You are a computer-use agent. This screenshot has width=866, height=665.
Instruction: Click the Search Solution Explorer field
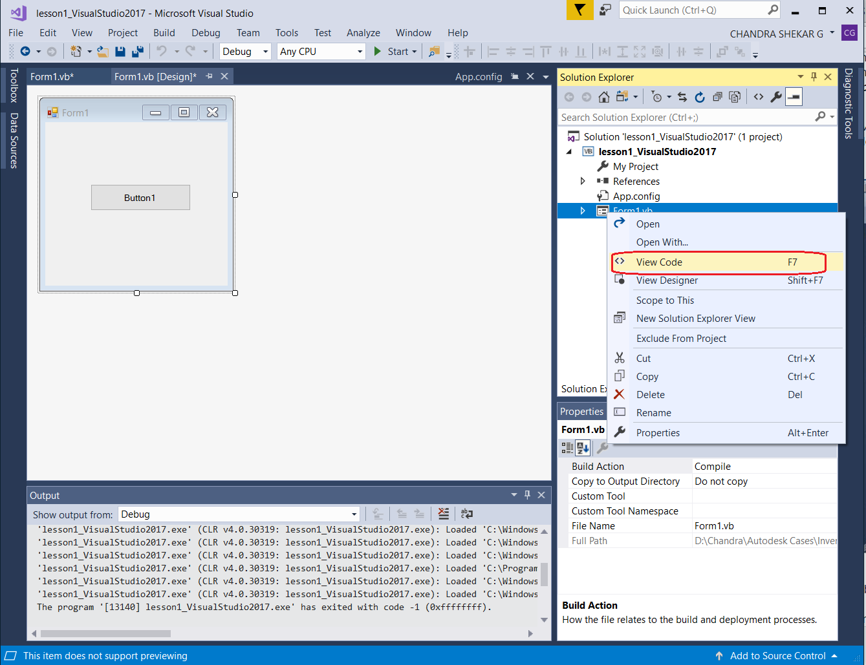click(x=686, y=118)
